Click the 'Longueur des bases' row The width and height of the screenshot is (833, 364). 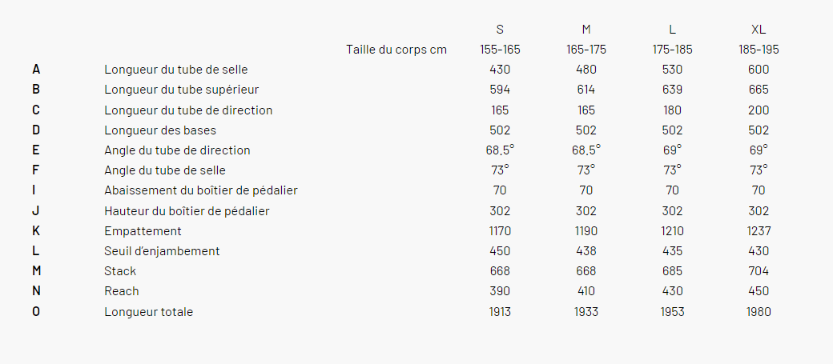point(401,130)
